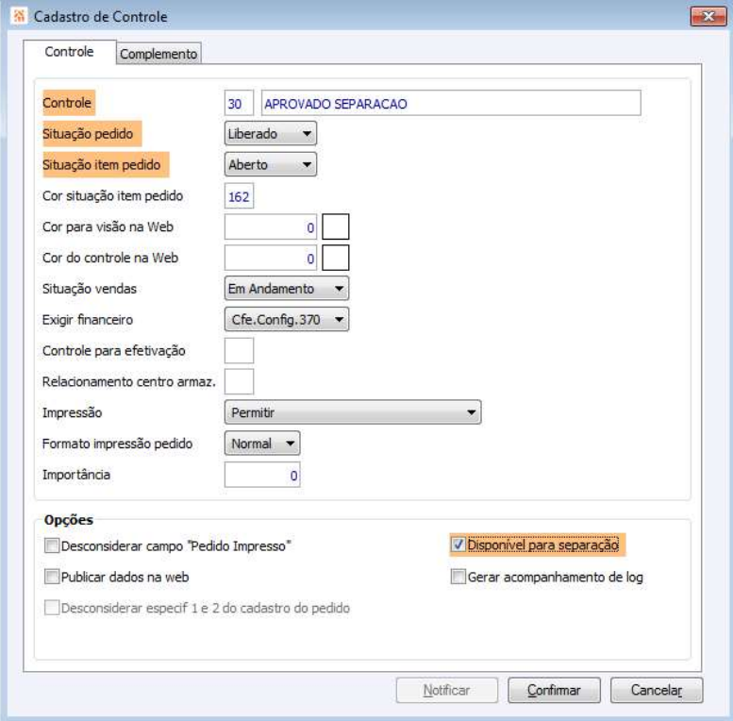
Task: Uncheck Disponível para separação checkbox
Action: coord(458,545)
